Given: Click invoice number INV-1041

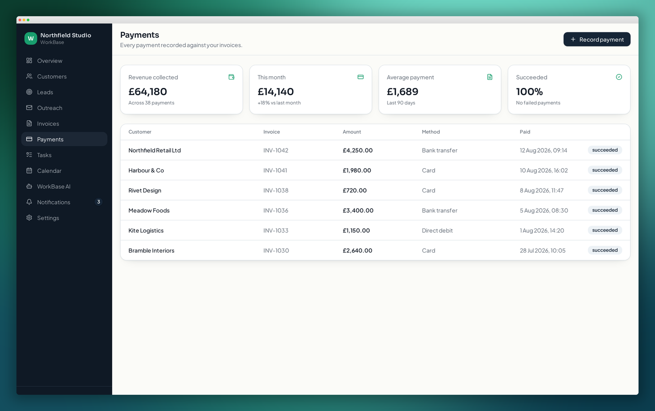Looking at the screenshot, I should [x=275, y=171].
